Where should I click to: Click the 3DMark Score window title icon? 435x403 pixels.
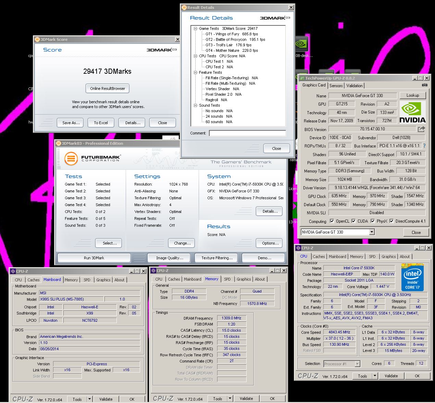(37, 39)
